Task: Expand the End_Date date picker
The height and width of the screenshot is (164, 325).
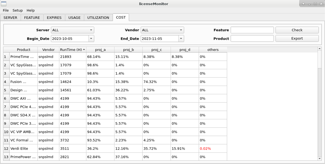Action: (181, 38)
